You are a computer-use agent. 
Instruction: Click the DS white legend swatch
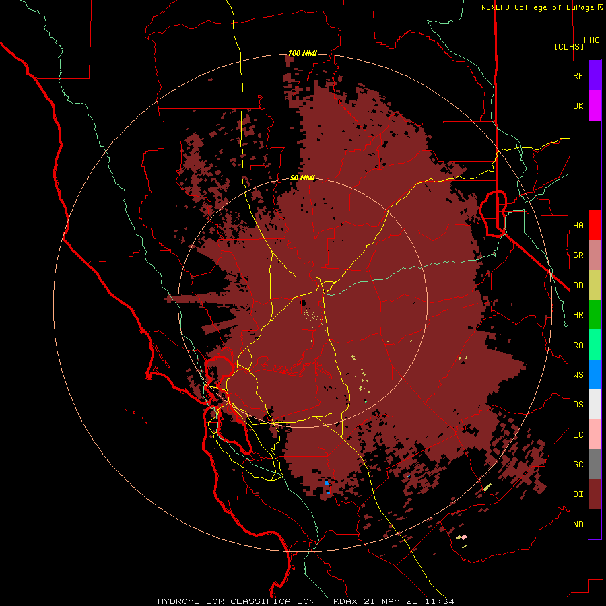pyautogui.click(x=595, y=404)
